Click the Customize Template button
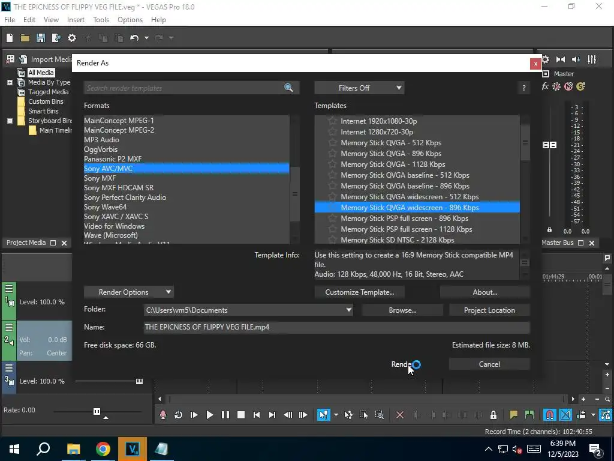The height and width of the screenshot is (461, 614). pos(360,292)
